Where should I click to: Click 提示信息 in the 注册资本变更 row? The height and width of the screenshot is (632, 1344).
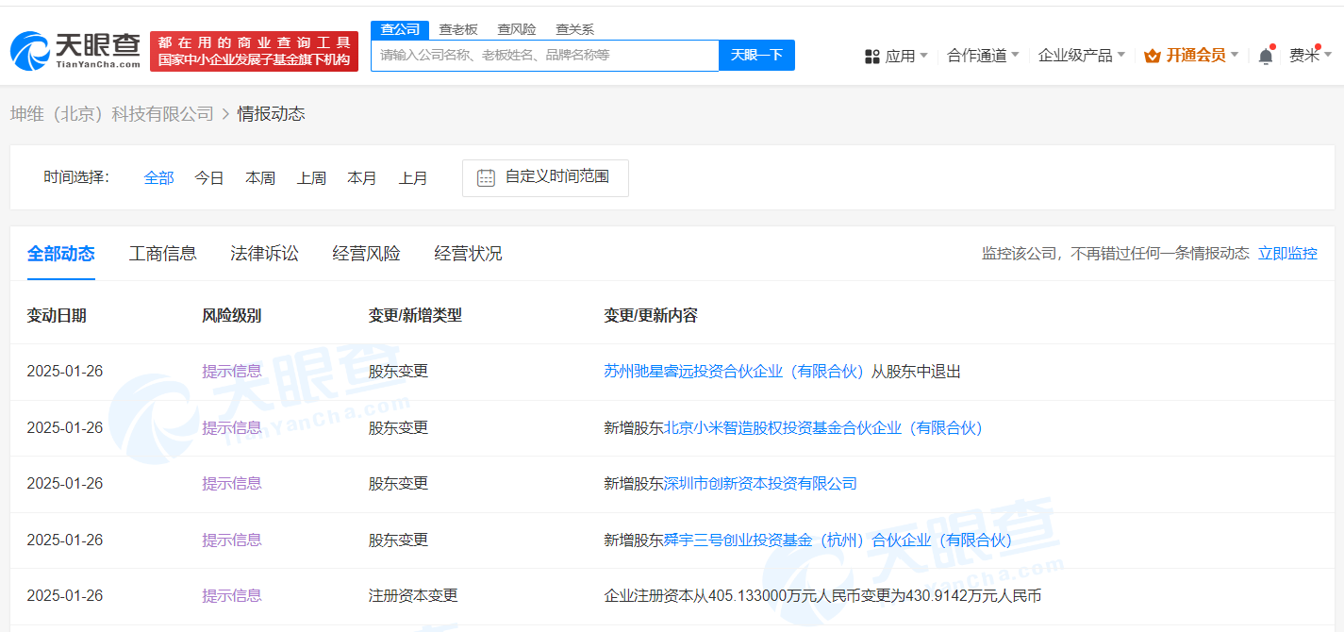click(232, 595)
